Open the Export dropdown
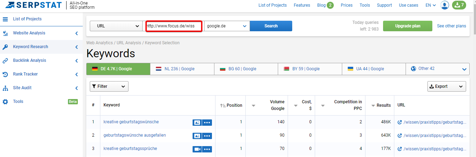Viewport: 476px width, 157px height. click(x=447, y=86)
